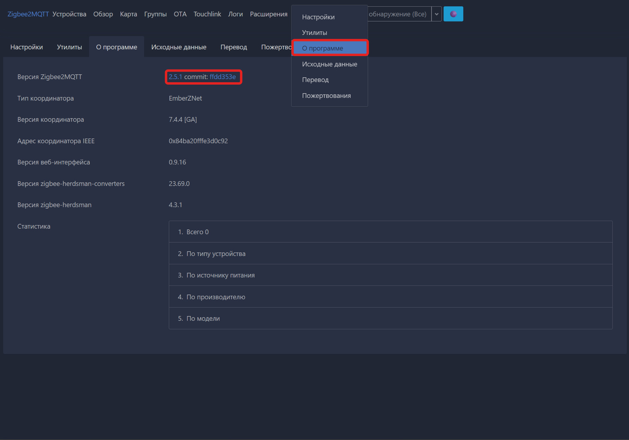Open the Карта navigation item
The image size is (629, 440).
click(128, 14)
